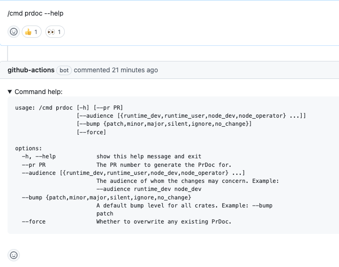Click the "options:" heading in help output
Screen dimensions: 339x267
(28, 148)
